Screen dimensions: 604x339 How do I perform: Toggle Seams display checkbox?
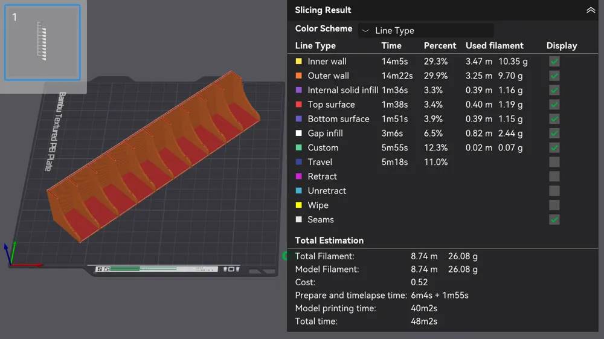click(554, 219)
